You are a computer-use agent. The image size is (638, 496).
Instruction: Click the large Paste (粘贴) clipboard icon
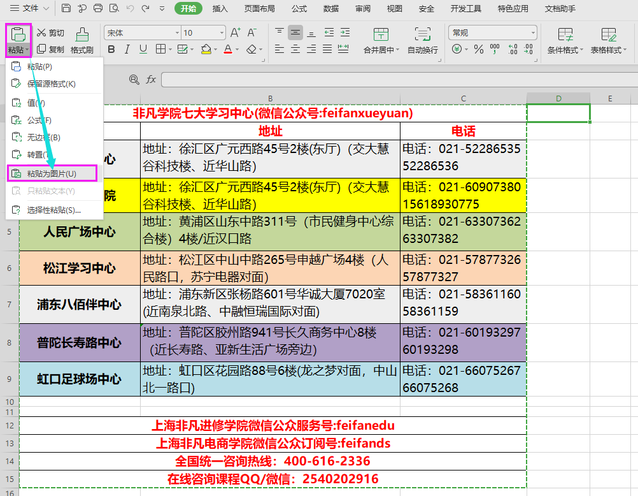pyautogui.click(x=18, y=34)
